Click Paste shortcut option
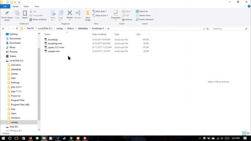 coord(38,19)
